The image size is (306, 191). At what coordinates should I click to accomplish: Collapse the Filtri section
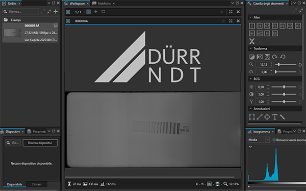(251, 17)
